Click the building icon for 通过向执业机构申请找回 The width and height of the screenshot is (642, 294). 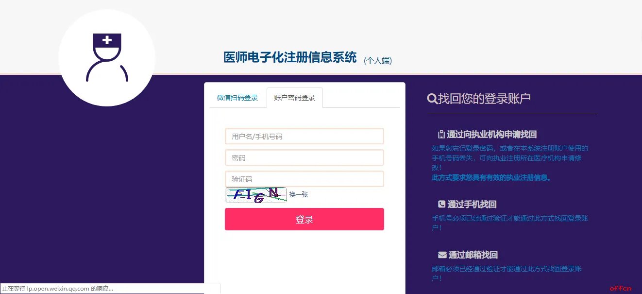point(441,134)
